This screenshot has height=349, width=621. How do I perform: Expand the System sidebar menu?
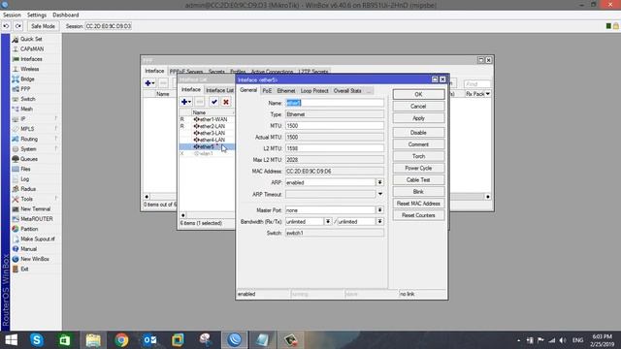(x=28, y=149)
